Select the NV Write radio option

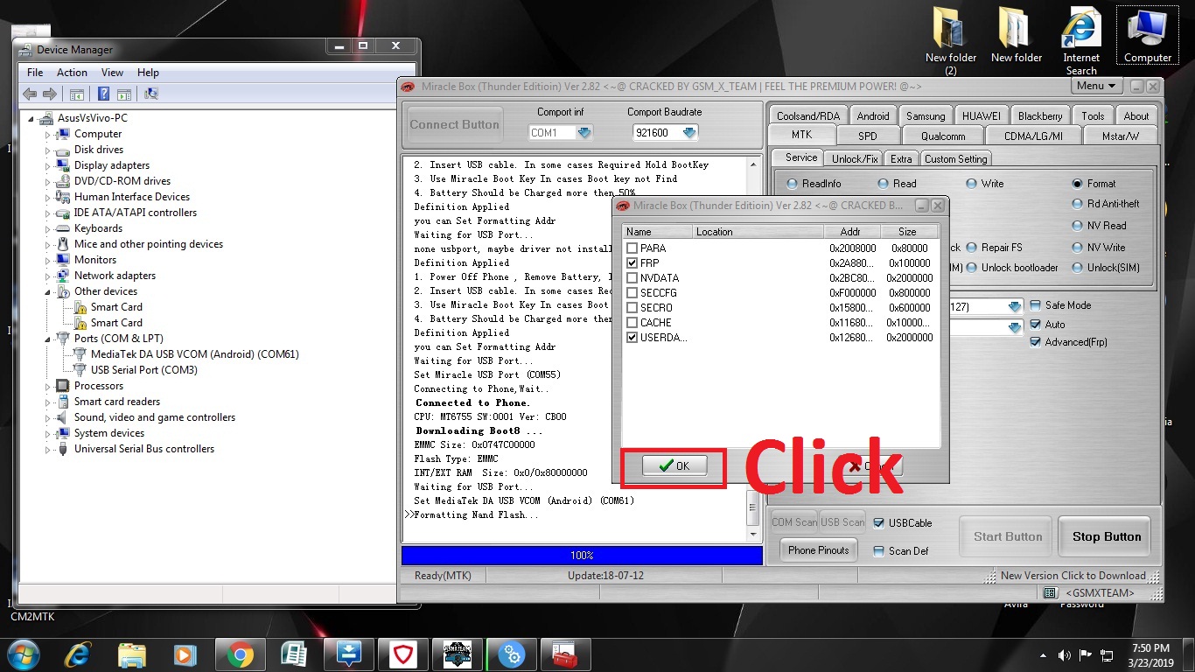[x=1078, y=248]
